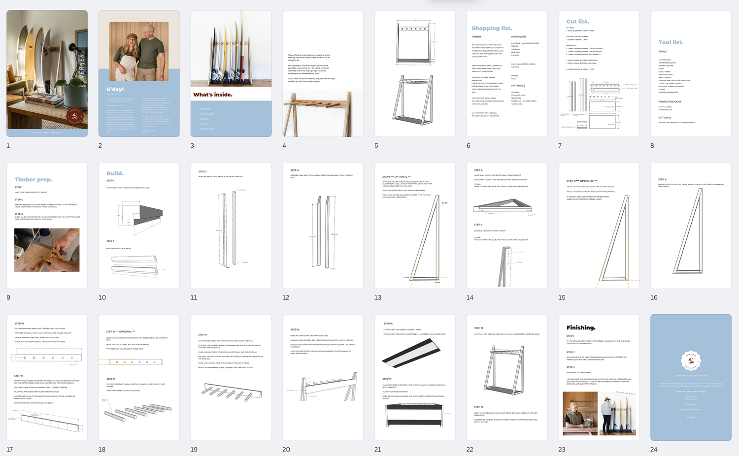
Task: Select the Shopping list page
Action: point(506,73)
